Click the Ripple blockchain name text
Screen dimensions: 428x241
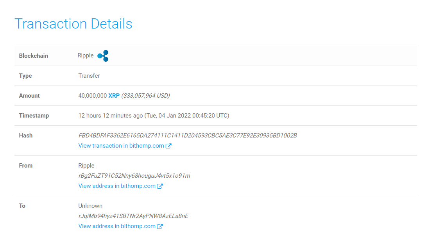86,55
